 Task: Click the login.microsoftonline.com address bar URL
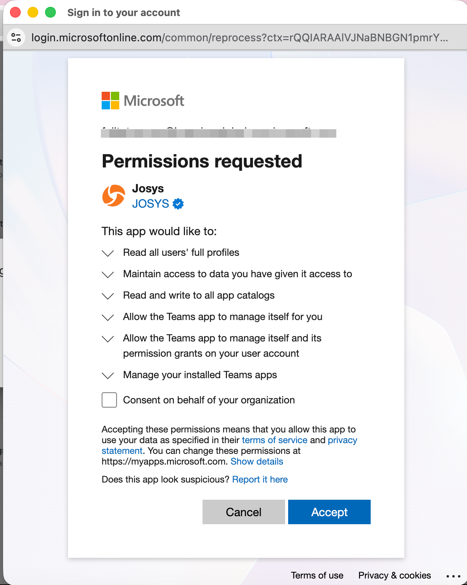(x=239, y=37)
